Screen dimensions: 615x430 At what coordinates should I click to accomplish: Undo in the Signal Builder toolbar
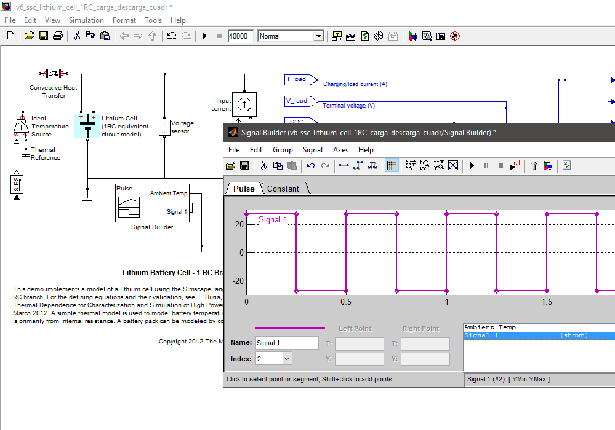[311, 166]
